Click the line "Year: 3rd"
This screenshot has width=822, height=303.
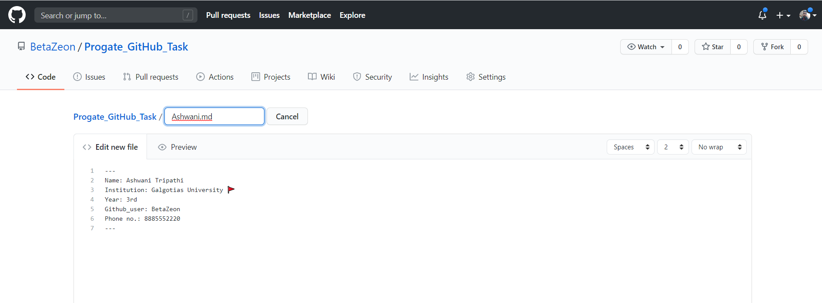click(x=121, y=199)
